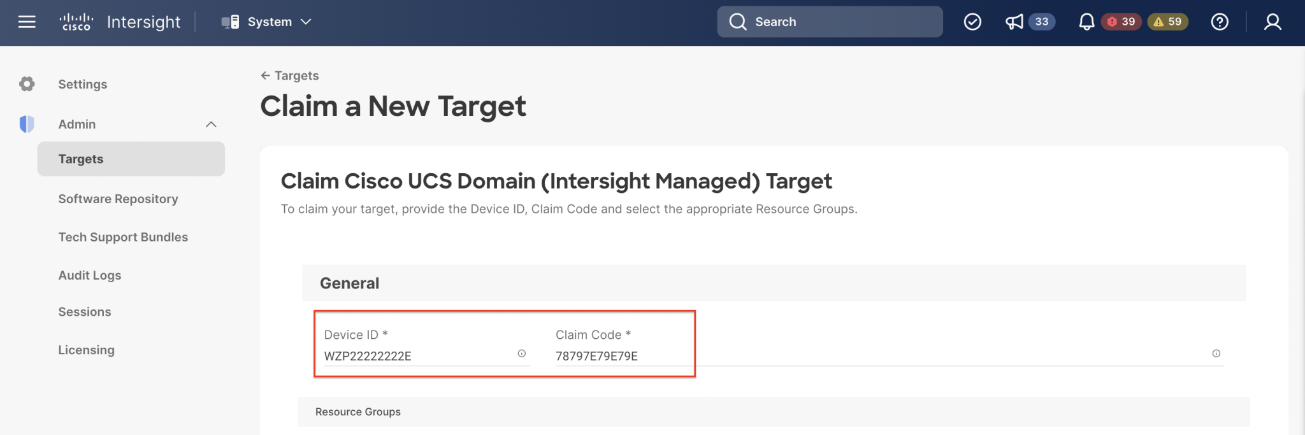
Task: Click the General section header
Action: 774,283
